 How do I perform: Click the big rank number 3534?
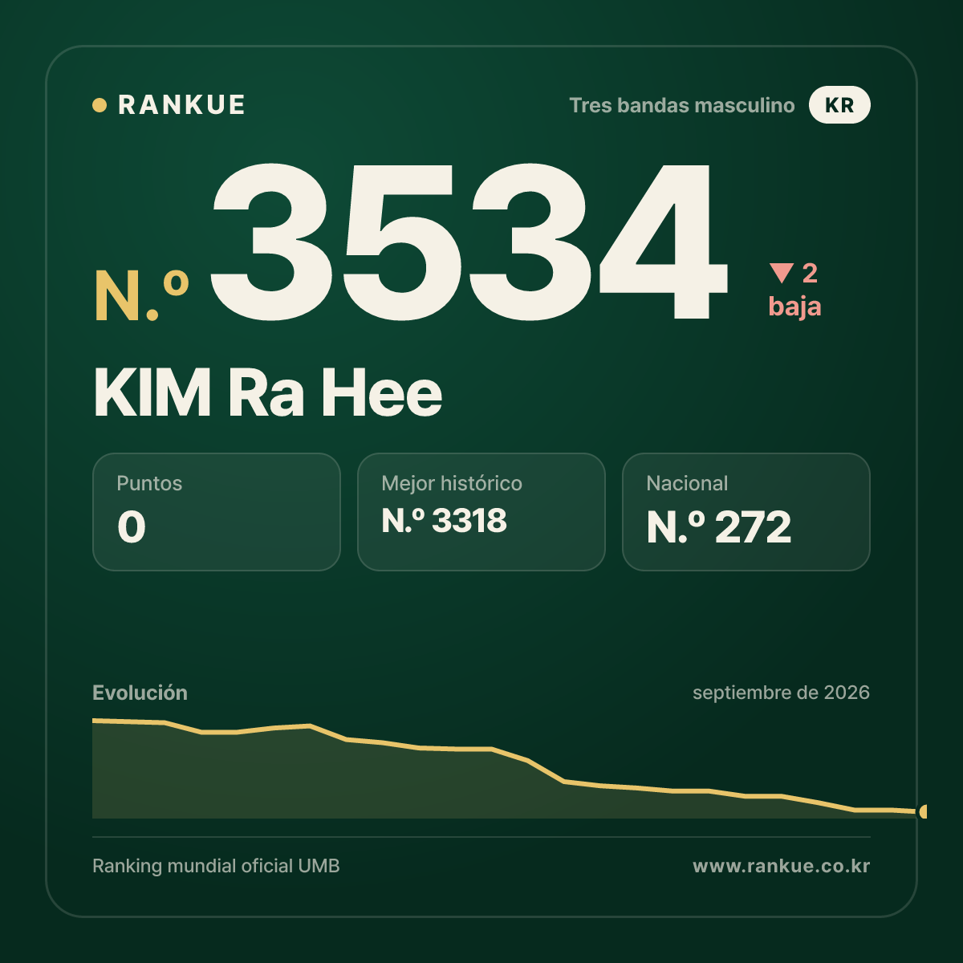point(469,242)
